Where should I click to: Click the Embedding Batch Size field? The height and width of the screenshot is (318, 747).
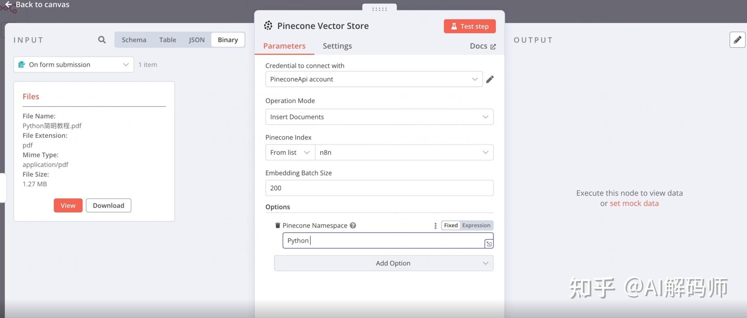tap(379, 188)
